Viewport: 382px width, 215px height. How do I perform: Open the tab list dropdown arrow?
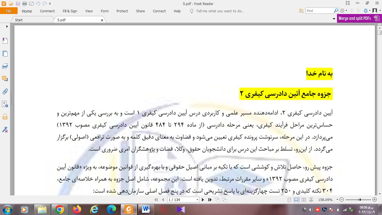click(x=334, y=19)
